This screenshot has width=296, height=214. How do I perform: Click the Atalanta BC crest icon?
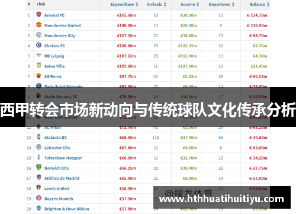click(38, 137)
